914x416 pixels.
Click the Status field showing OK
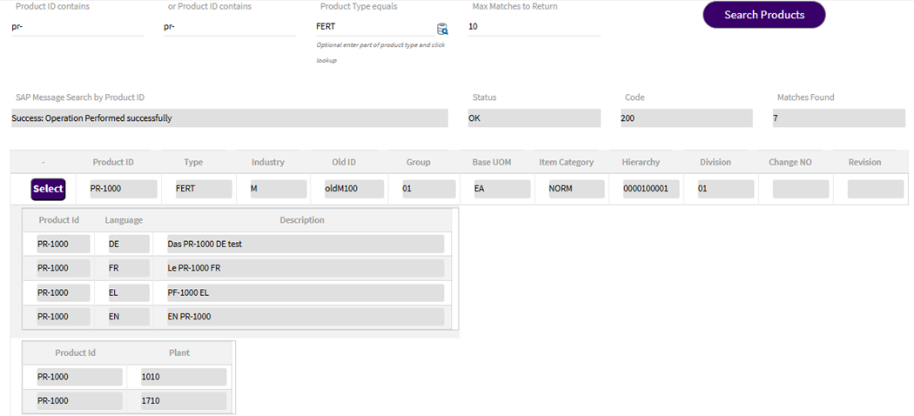pos(534,118)
